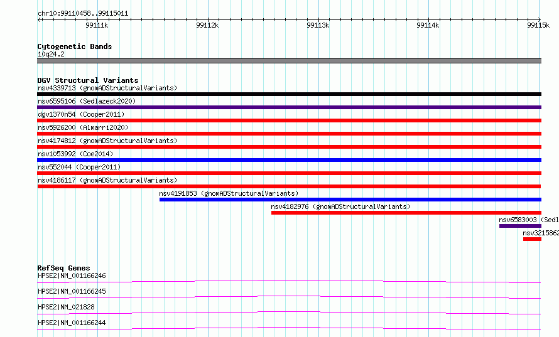
Task: Click the blue nsv4191853 variant bar
Action: [350, 200]
